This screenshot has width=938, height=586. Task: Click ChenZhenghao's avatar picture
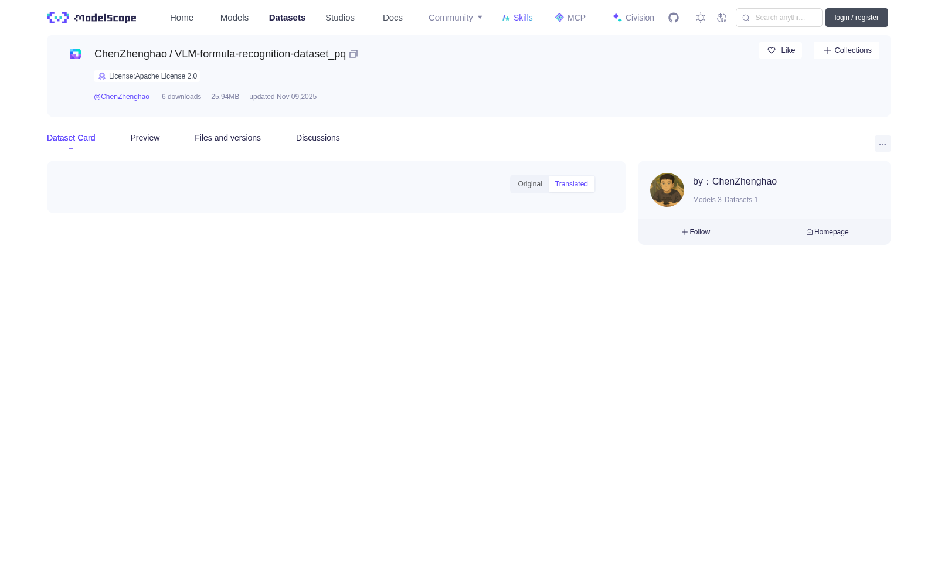[667, 190]
